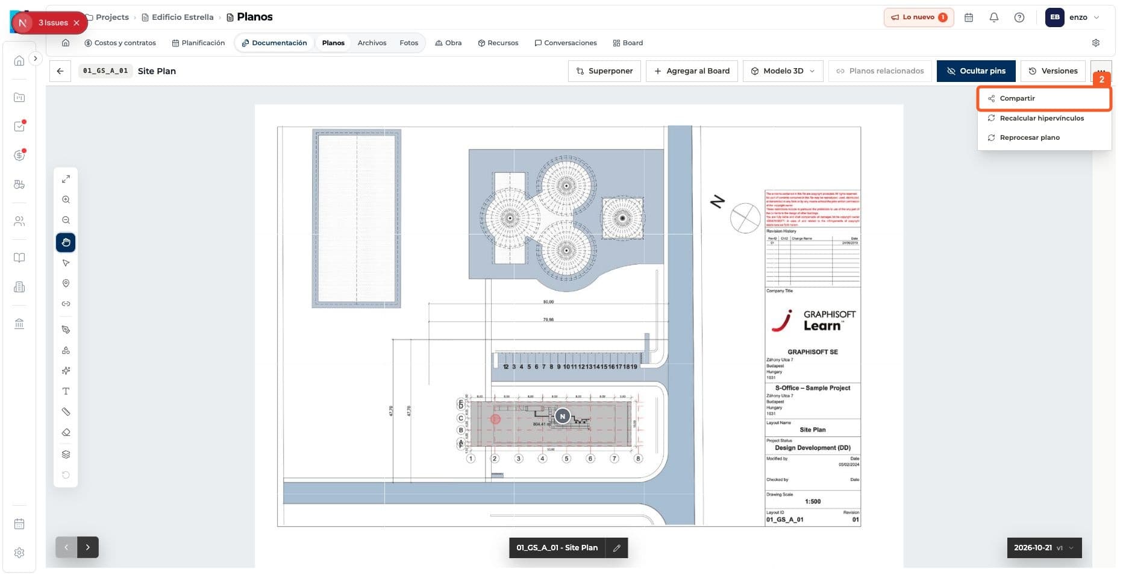Viewport: 1123px width, 575px height.
Task: Select the ruler measurement tool
Action: [66, 412]
